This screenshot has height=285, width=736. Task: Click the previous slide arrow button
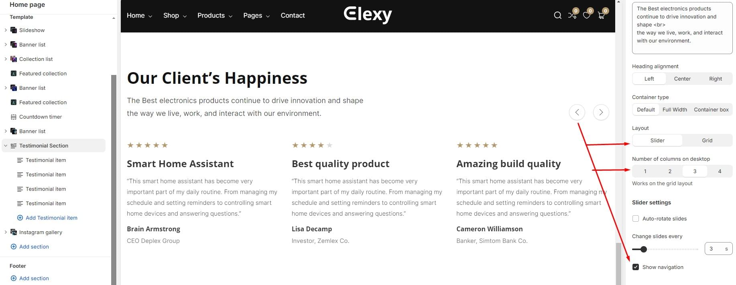[577, 112]
